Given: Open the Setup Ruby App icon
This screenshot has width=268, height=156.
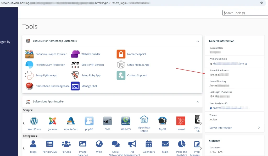Looking at the screenshot, I should click(75, 75).
